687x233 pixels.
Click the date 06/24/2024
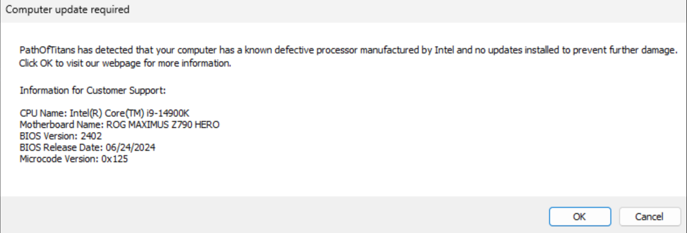click(131, 147)
